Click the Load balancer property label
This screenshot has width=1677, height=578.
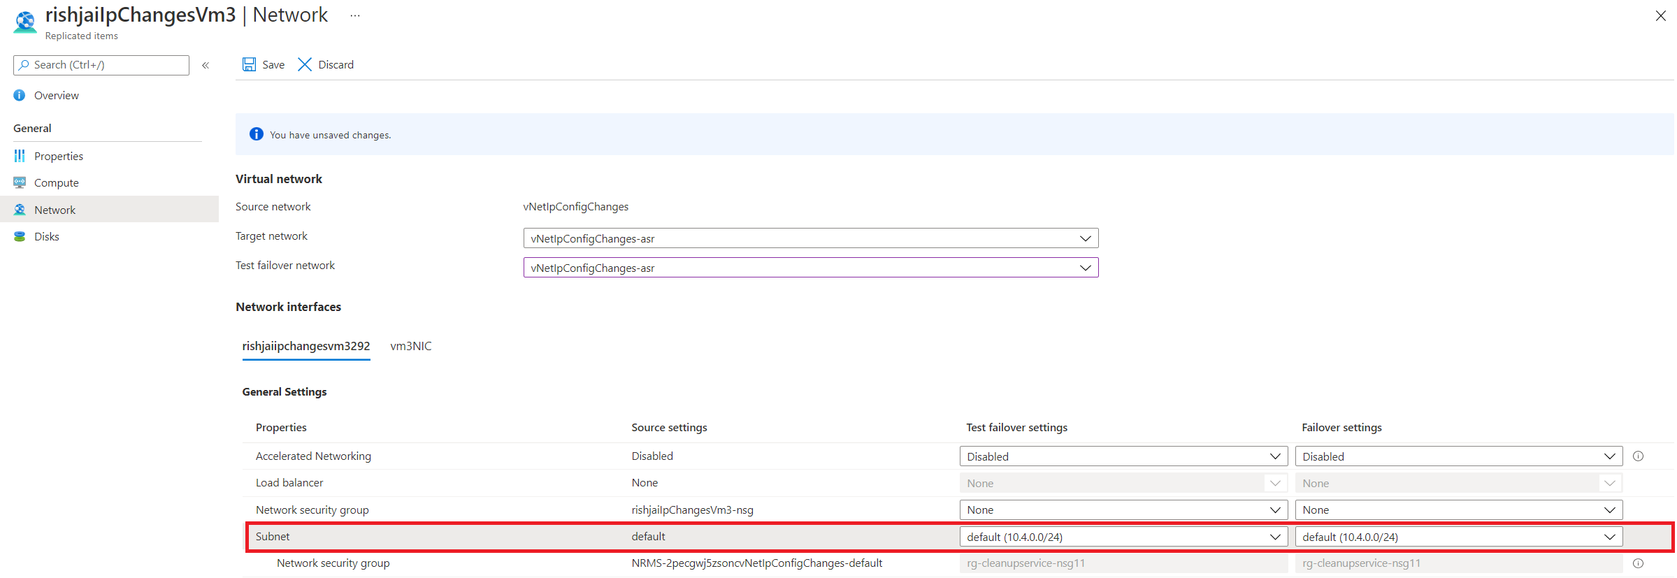point(289,483)
